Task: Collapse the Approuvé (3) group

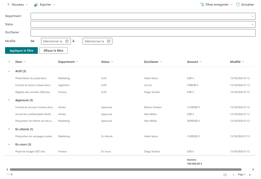Action: point(9,100)
